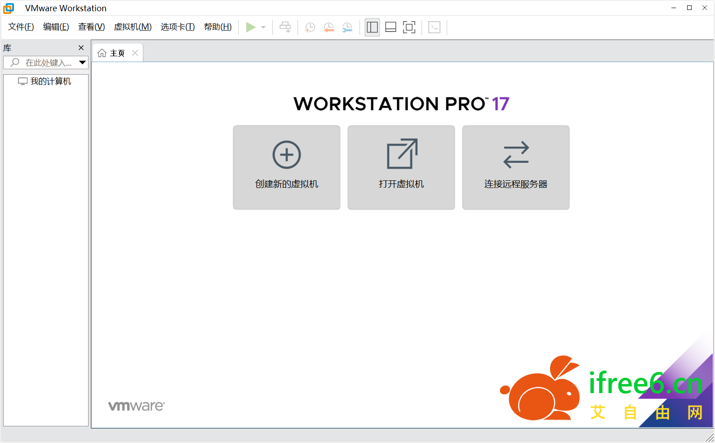Click the library search input field
This screenshot has height=443, width=715.
48,63
